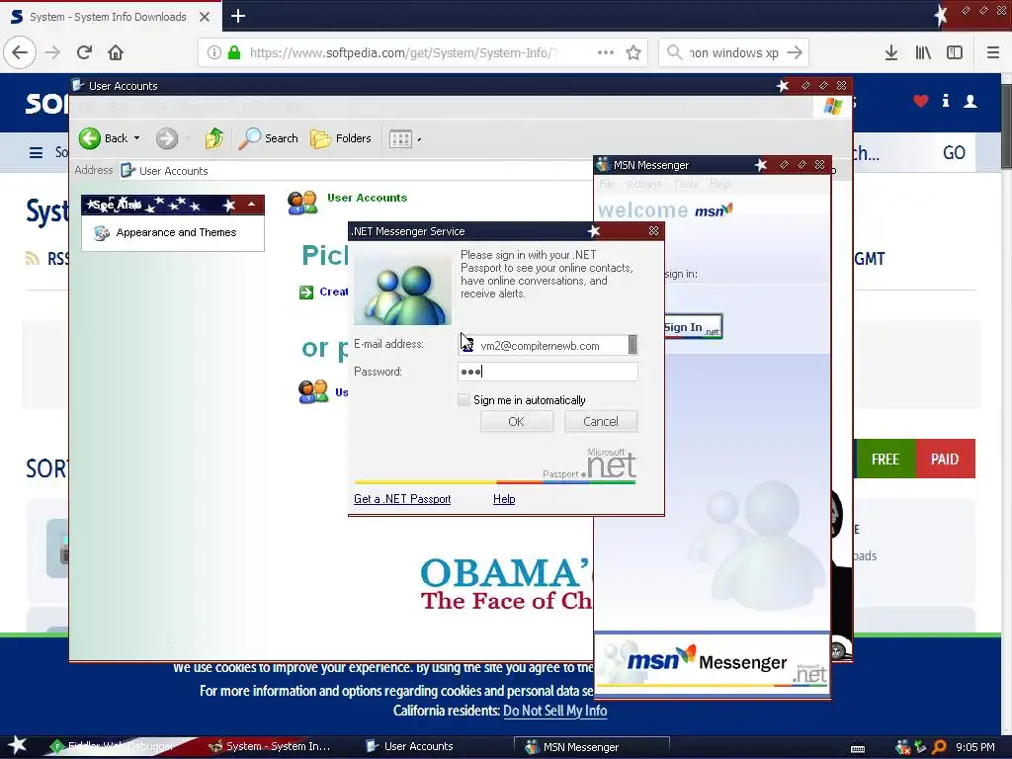Click Forward button in User Accounts window

[x=167, y=138]
